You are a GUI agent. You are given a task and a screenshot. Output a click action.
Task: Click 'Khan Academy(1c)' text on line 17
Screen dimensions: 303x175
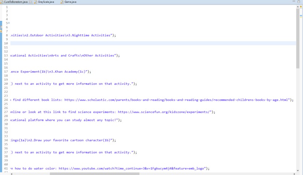tap(70, 72)
